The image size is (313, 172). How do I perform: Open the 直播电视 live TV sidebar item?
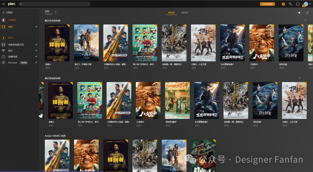[12, 57]
